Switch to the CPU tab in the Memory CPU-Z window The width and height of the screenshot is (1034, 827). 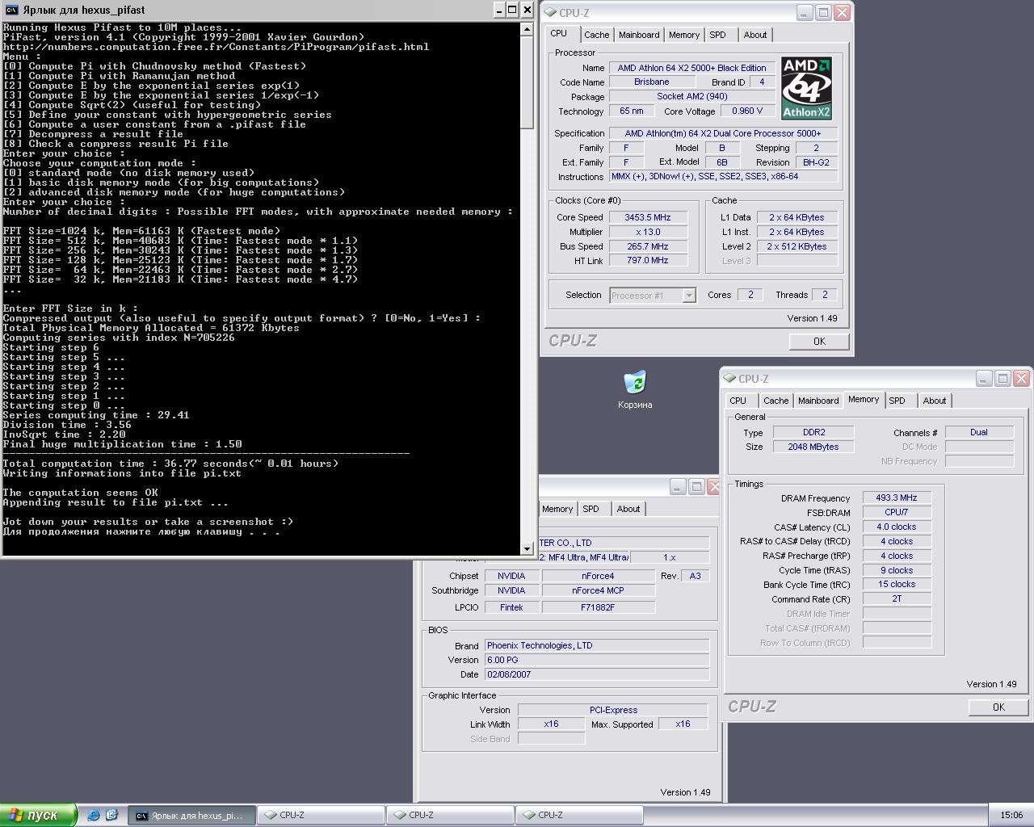[x=738, y=401]
